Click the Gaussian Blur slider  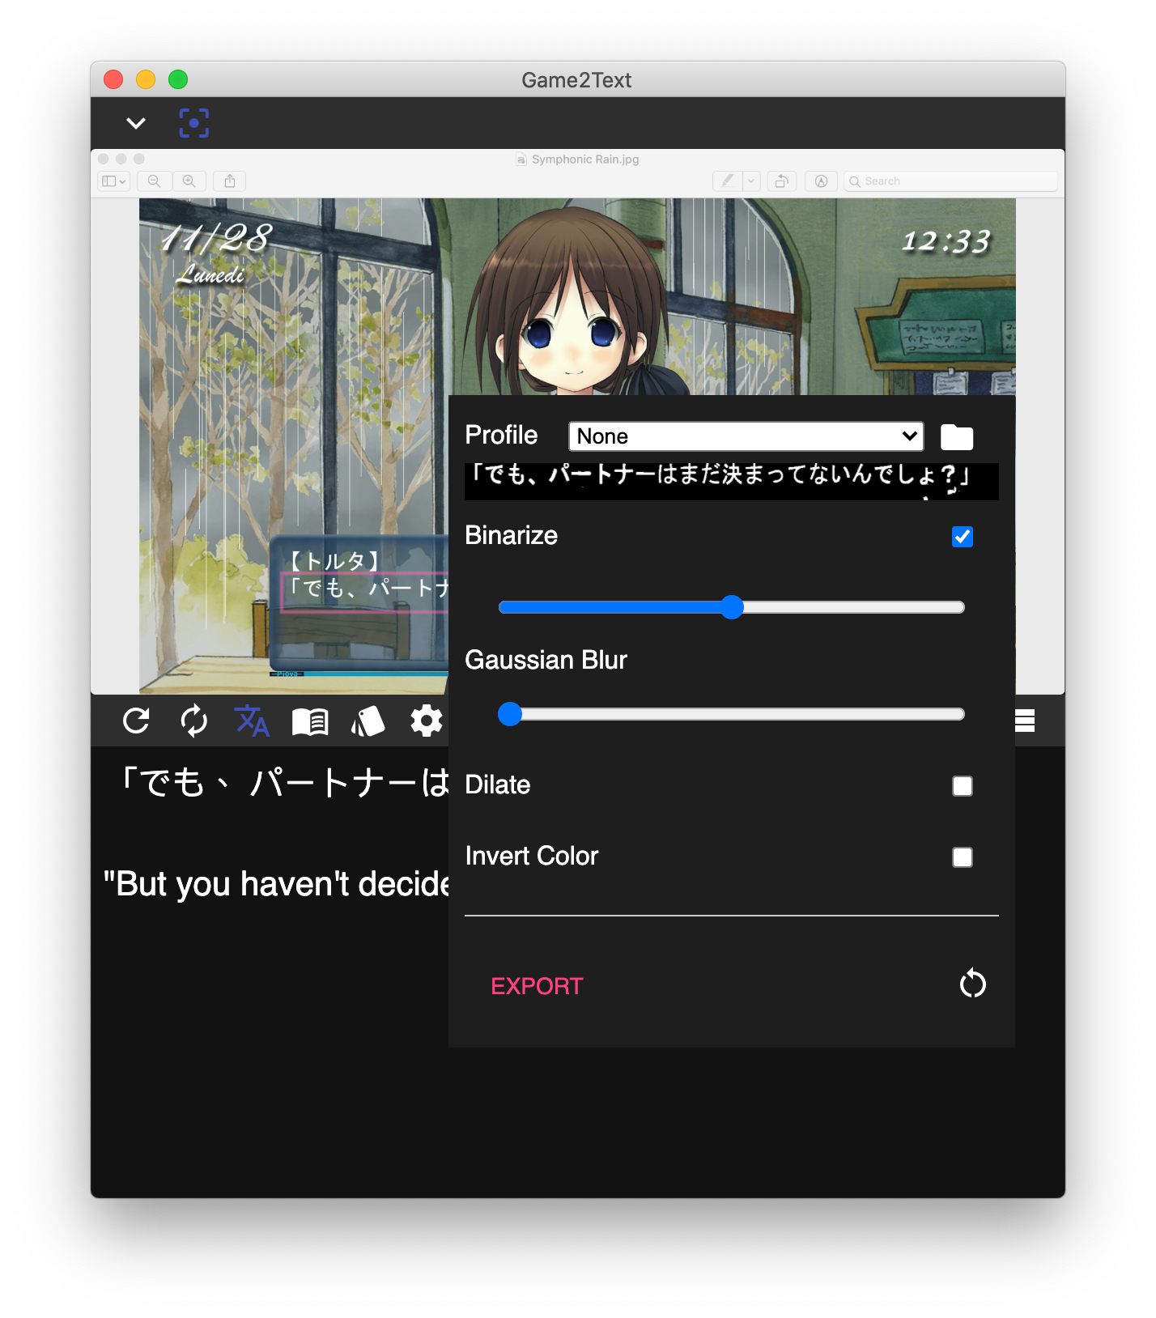pyautogui.click(x=732, y=714)
